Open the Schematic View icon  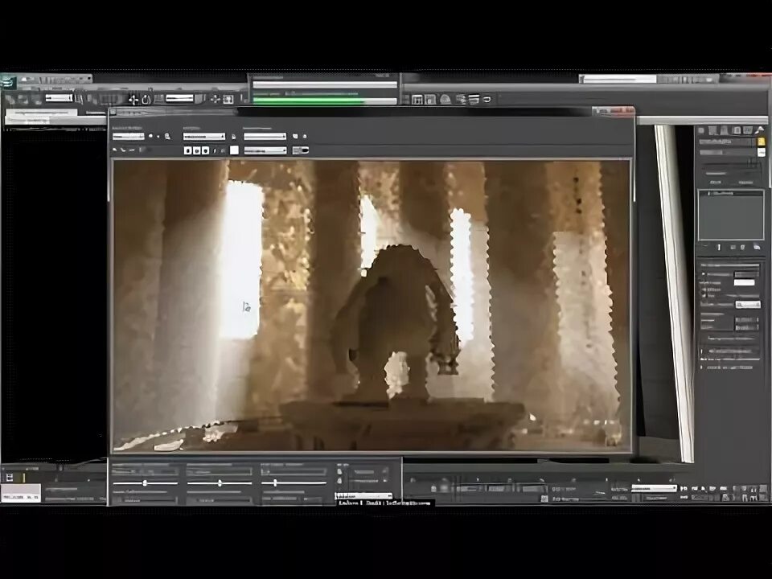(430, 100)
